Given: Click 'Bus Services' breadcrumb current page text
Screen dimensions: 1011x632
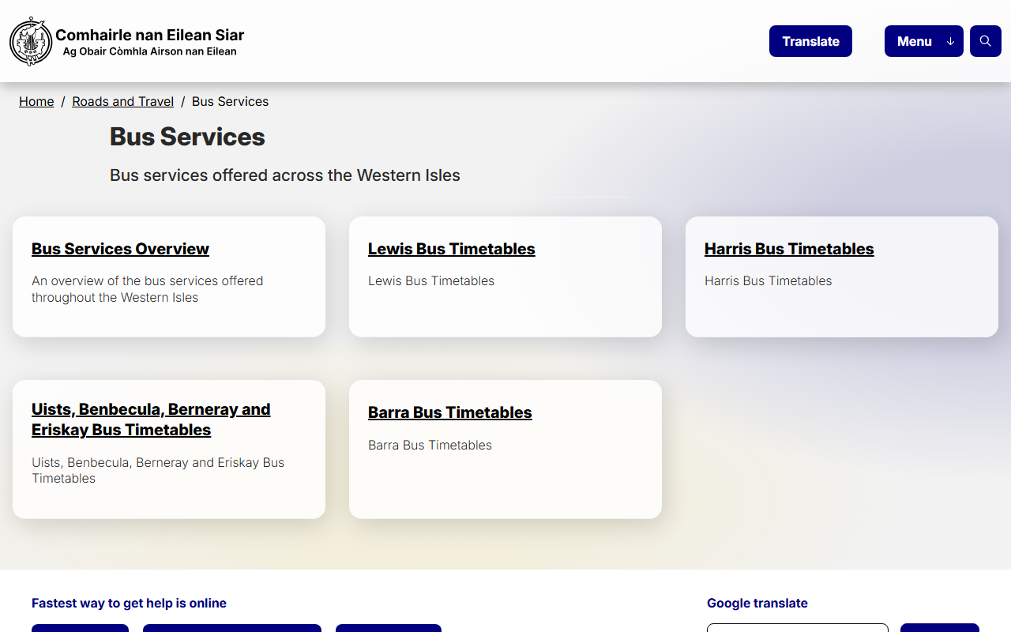Looking at the screenshot, I should pyautogui.click(x=230, y=101).
